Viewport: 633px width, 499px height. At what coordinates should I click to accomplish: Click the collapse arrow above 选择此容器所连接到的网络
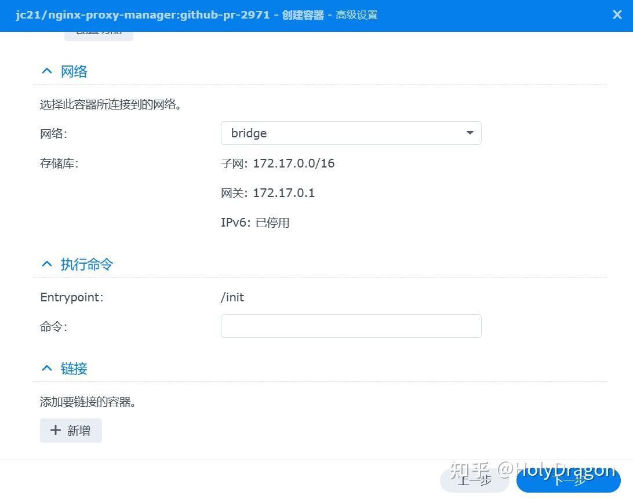coord(46,71)
